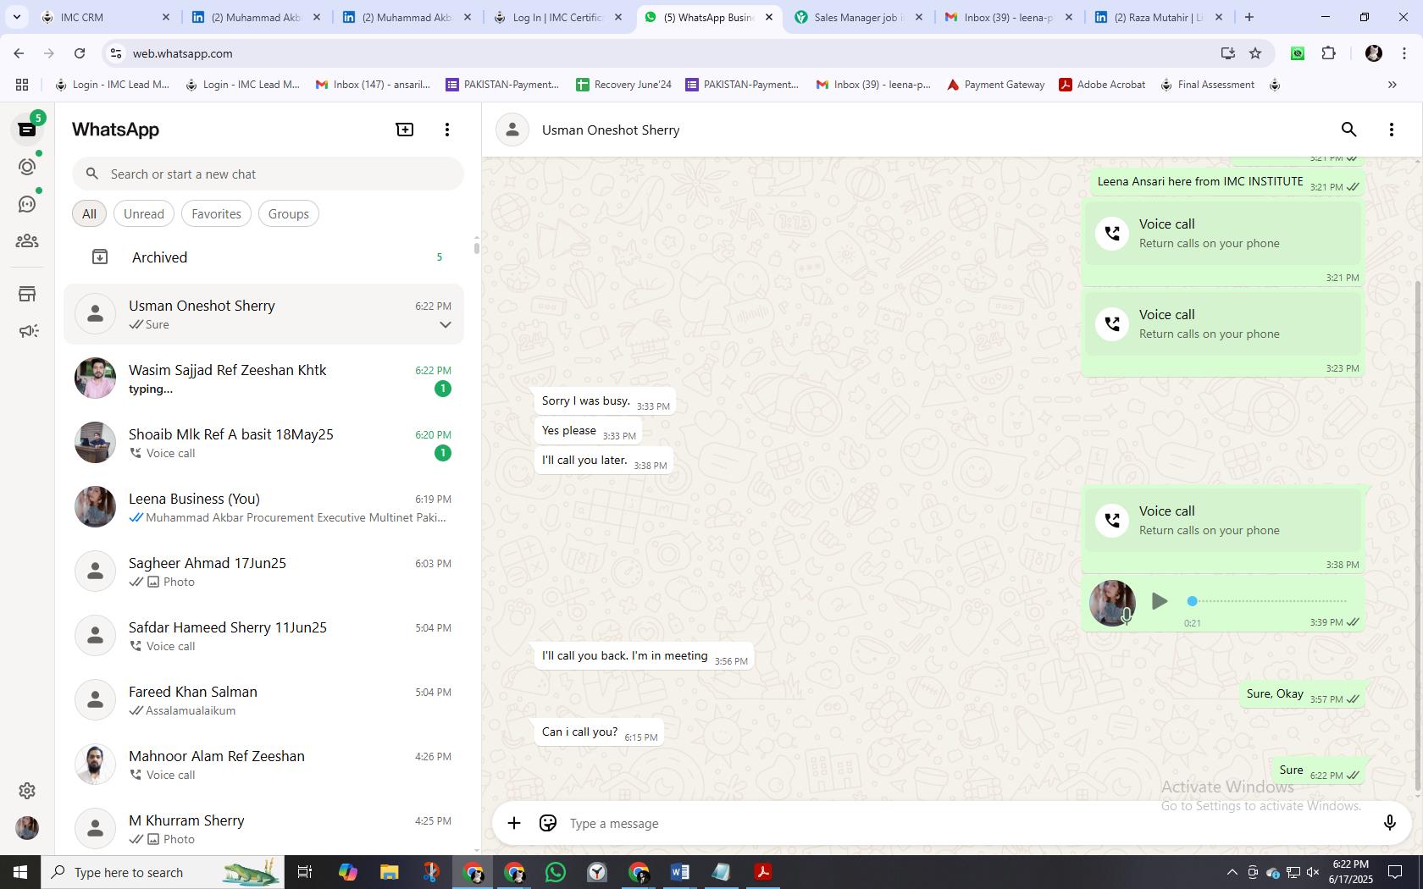Open the Channels icon in WhatsApp sidebar
This screenshot has height=889, width=1423.
point(27,204)
